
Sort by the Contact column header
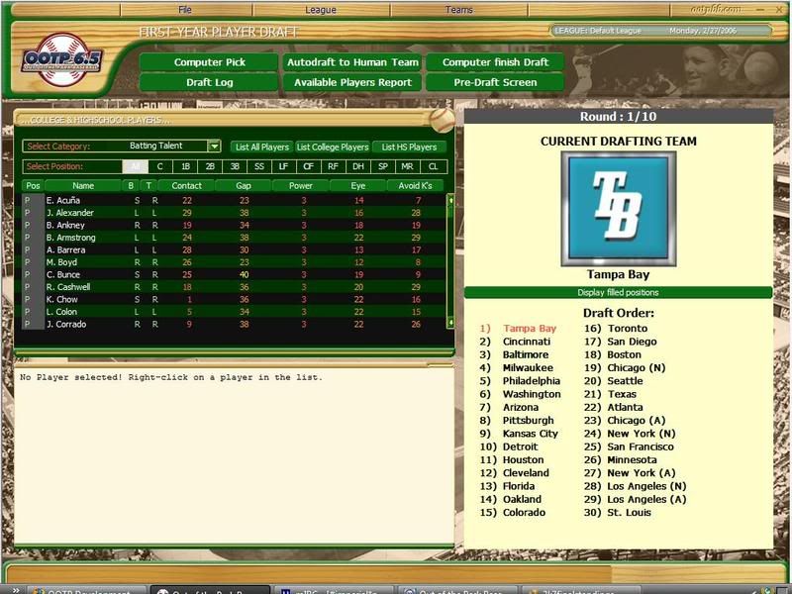pyautogui.click(x=186, y=185)
